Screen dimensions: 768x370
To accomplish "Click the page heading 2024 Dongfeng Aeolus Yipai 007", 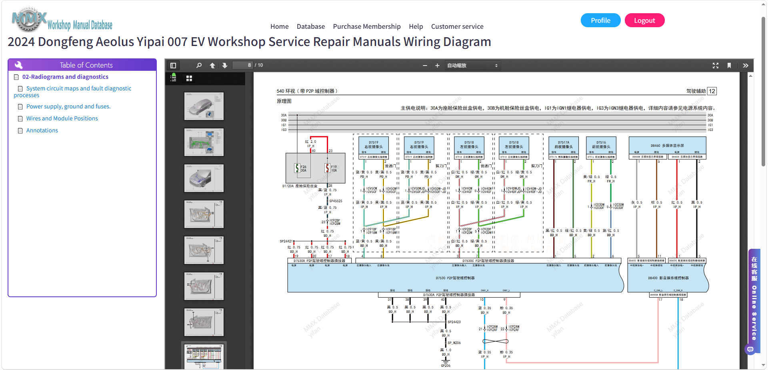I will tap(249, 42).
